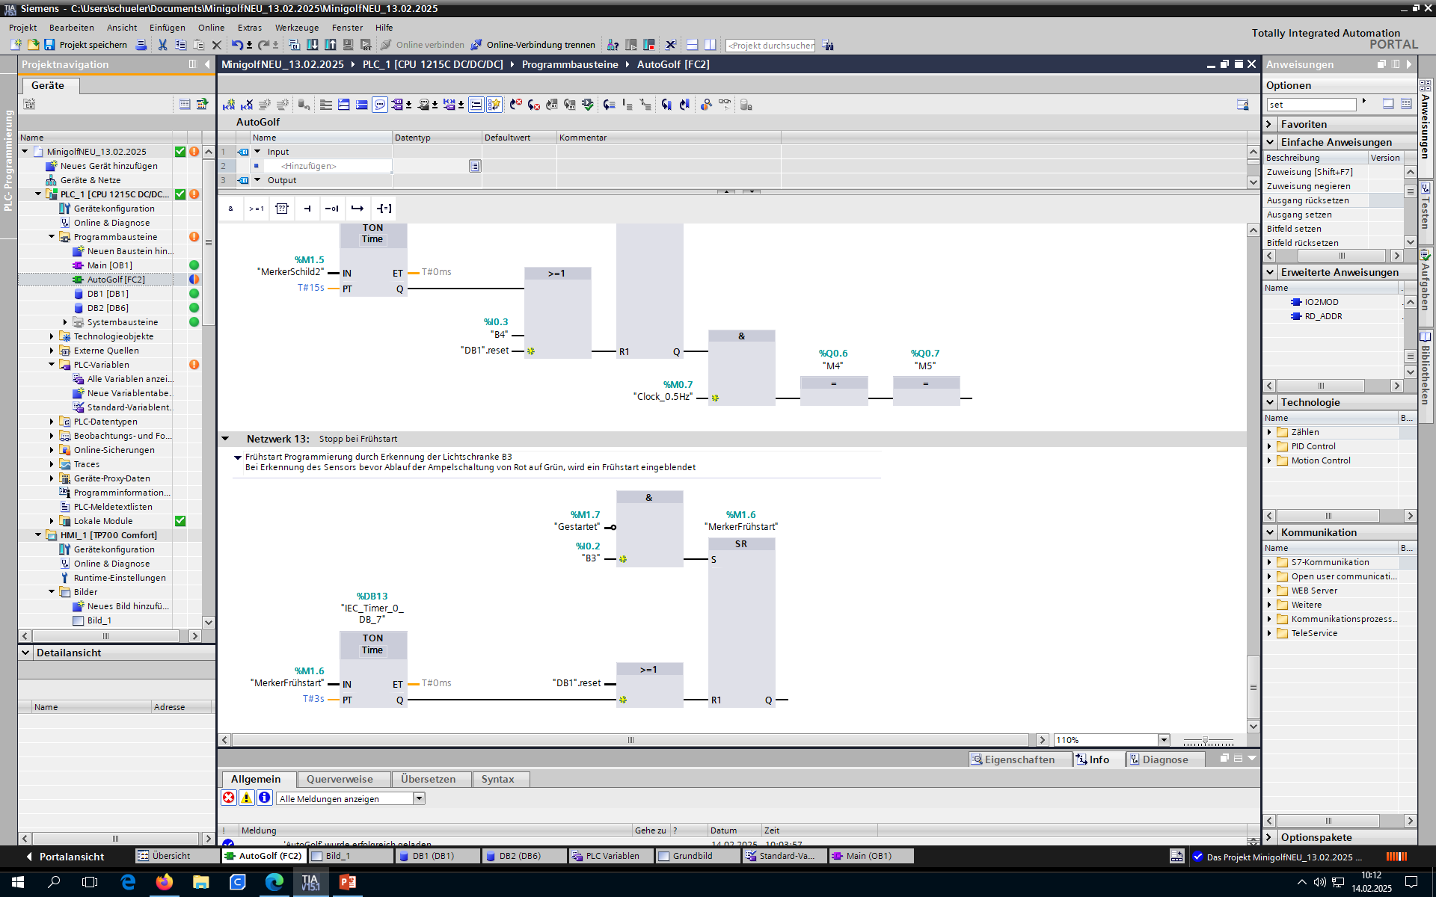Click the editor zoom slider
Screen dimensions: 1436x897
click(x=1205, y=740)
